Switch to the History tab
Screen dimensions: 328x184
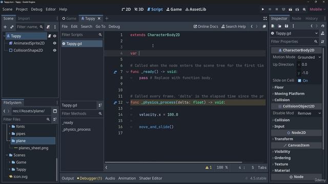[x=312, y=18]
